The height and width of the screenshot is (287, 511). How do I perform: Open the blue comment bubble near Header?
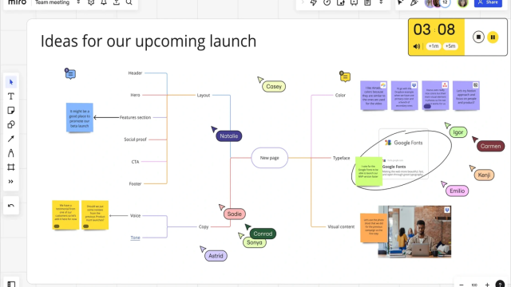(x=70, y=74)
